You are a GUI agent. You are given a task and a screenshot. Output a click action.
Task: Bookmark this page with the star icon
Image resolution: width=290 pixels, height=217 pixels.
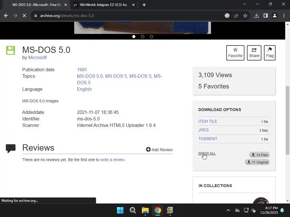click(245, 16)
